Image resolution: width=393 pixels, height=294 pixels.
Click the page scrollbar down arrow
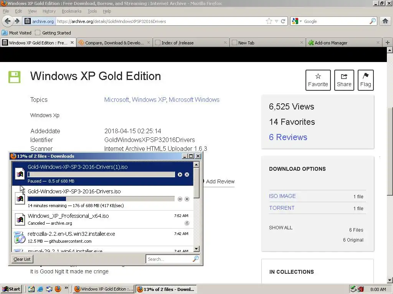pos(390,280)
